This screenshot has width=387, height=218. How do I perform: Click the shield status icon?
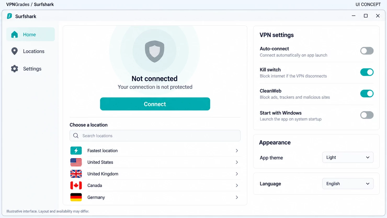(x=155, y=51)
